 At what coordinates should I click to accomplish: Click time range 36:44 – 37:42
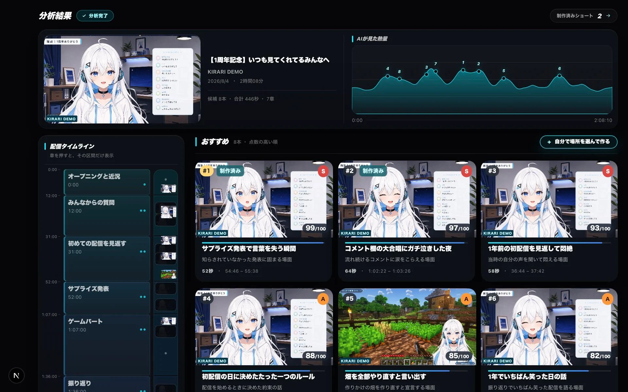tap(528, 271)
